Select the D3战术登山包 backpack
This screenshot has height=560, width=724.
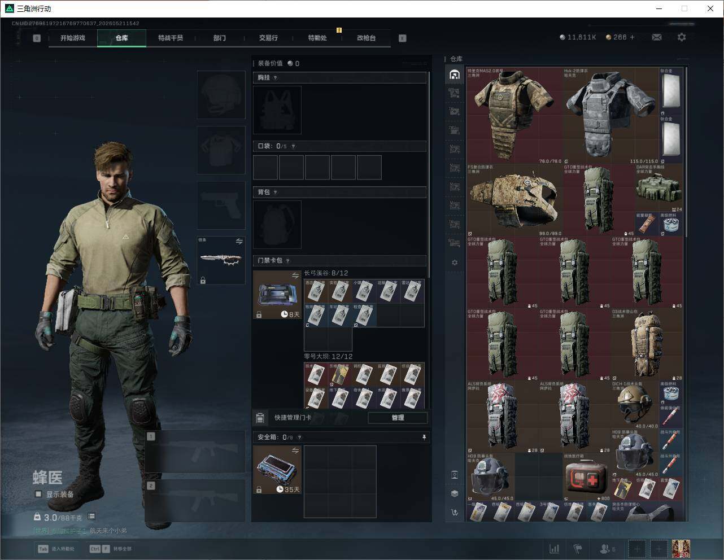(647, 344)
